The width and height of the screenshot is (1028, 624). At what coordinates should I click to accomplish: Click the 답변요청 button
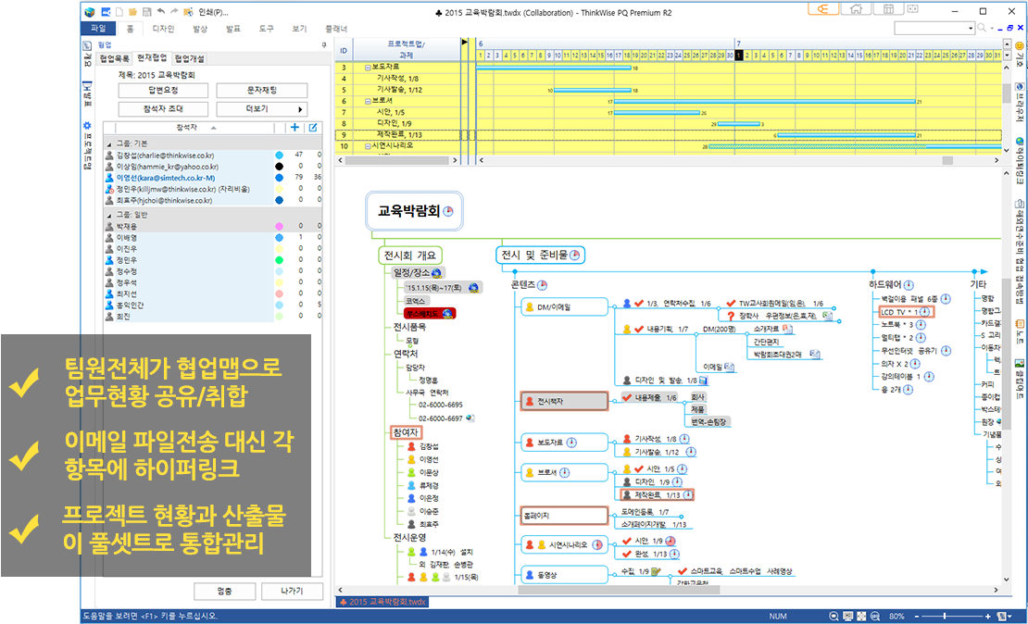click(x=164, y=90)
